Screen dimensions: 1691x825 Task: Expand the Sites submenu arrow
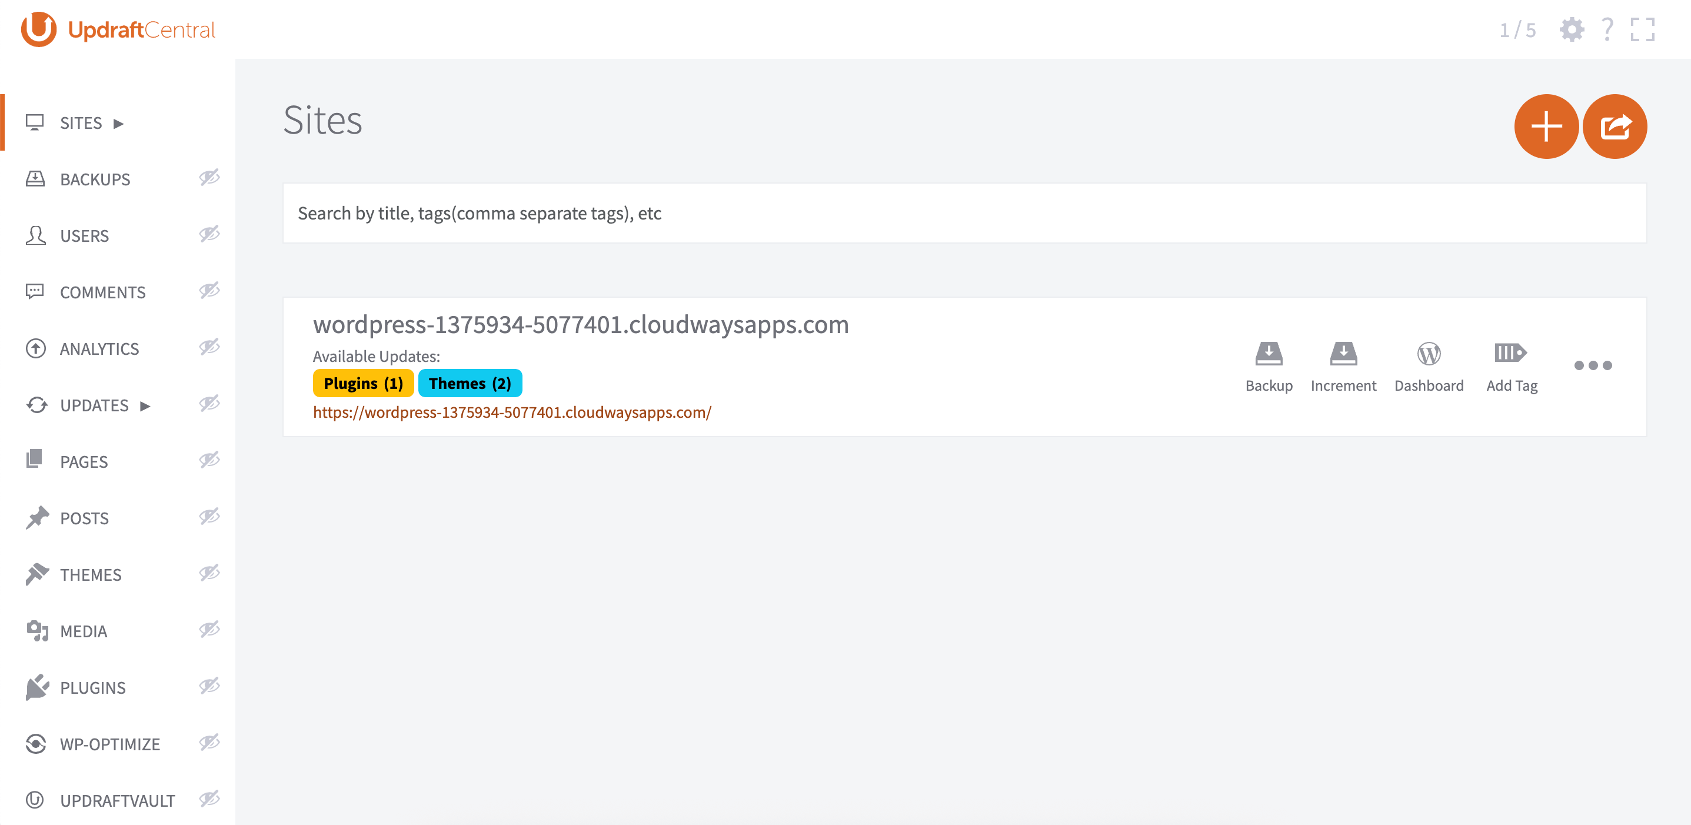pyautogui.click(x=119, y=124)
